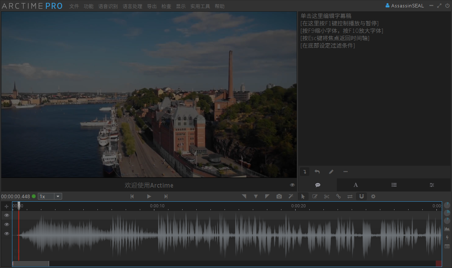The height and width of the screenshot is (268, 452).
Task: Click the swap arrows tool icon
Action: (x=350, y=196)
